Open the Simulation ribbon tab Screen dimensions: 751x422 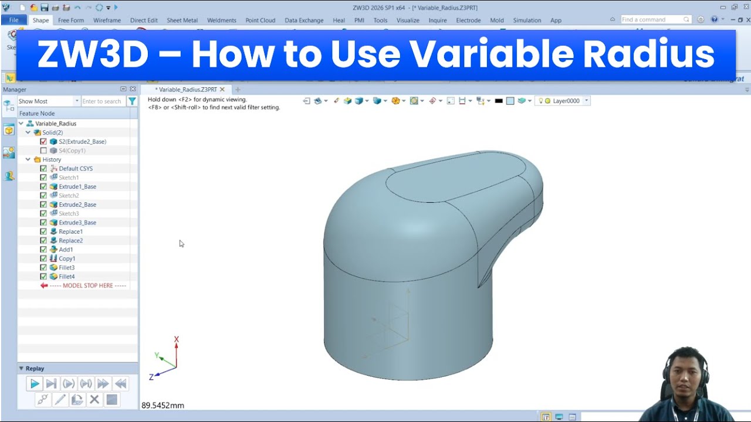[527, 20]
